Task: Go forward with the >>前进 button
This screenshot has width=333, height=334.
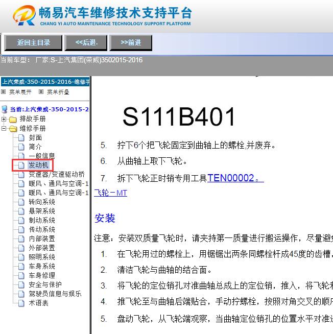Action: [131, 42]
